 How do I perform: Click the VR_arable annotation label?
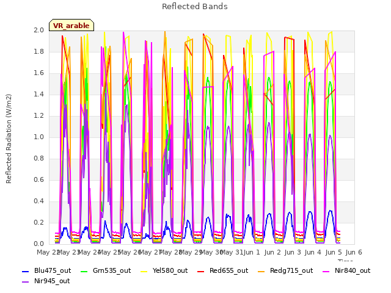(71, 26)
